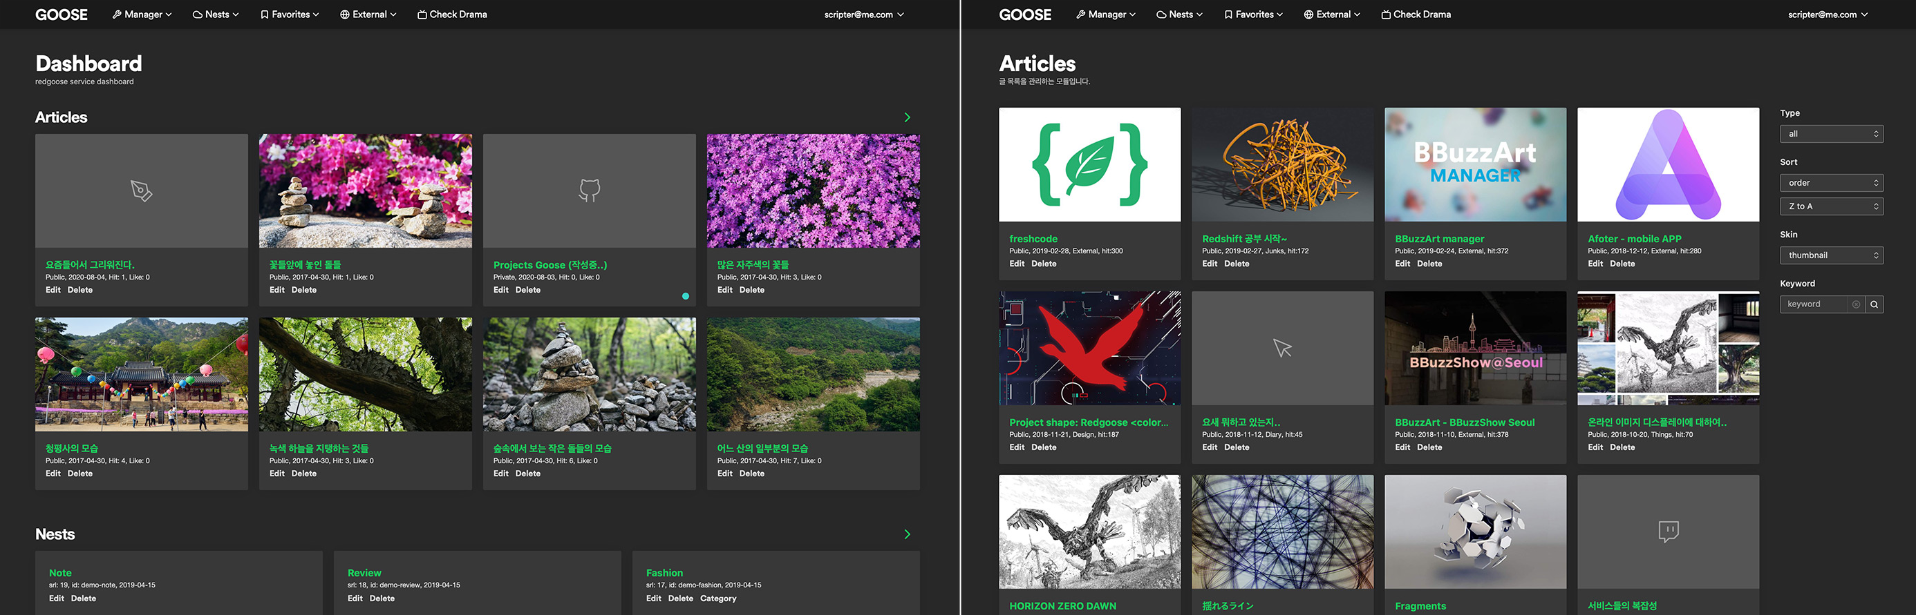This screenshot has height=615, width=1916.
Task: Click the arrow icon beside Dashboard Articles heading
Action: 907,117
